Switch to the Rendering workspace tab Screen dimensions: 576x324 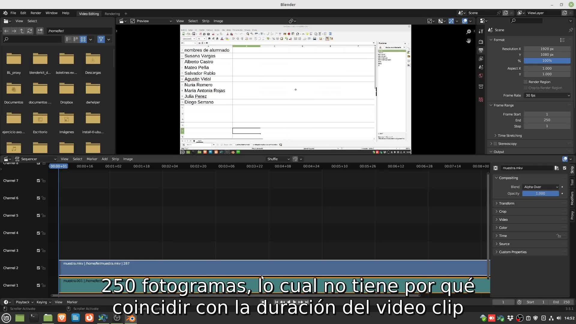tap(112, 14)
